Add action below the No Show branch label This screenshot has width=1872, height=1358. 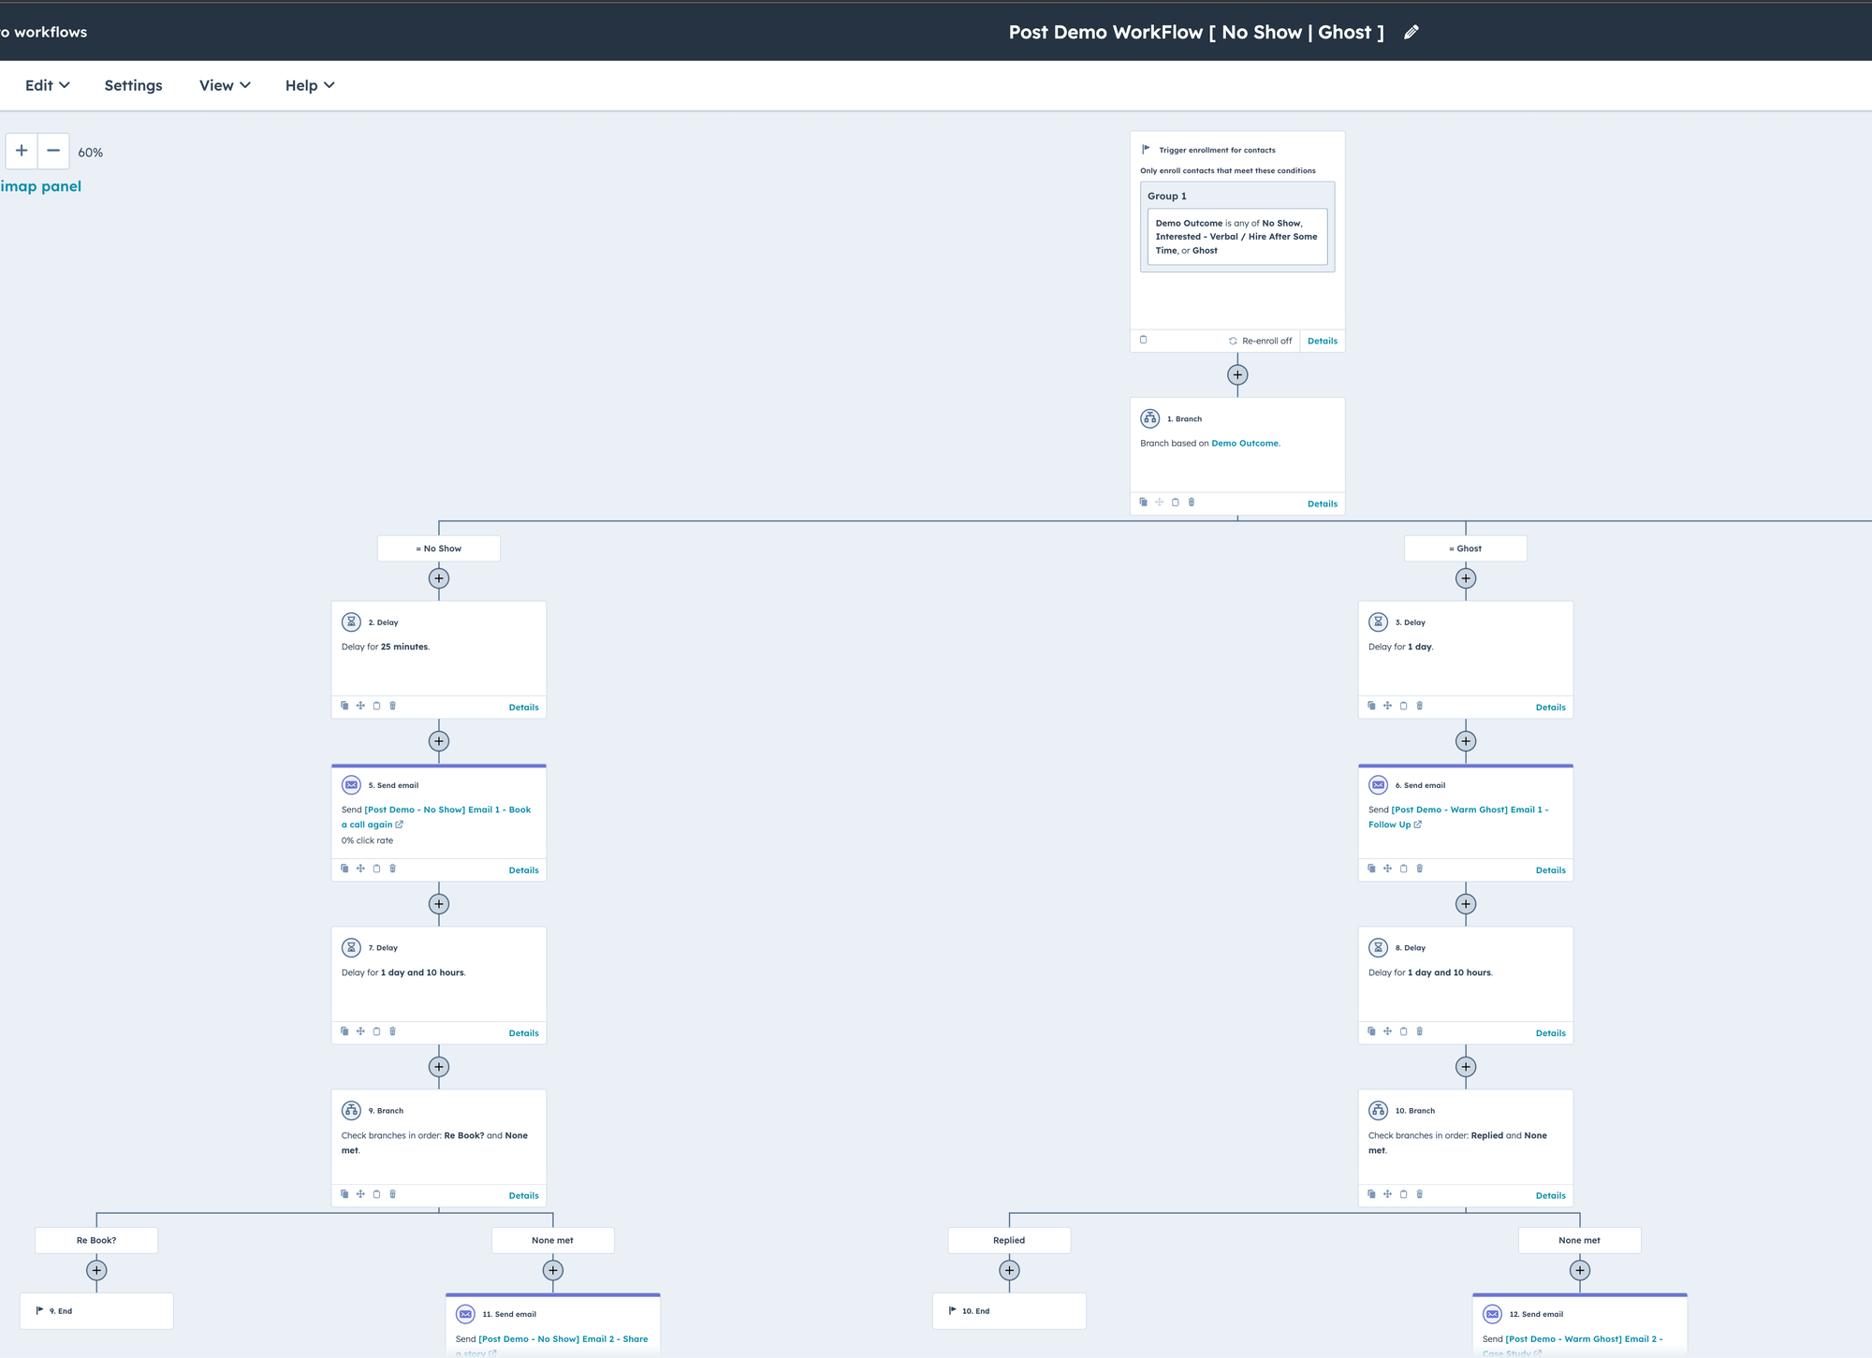click(x=438, y=578)
